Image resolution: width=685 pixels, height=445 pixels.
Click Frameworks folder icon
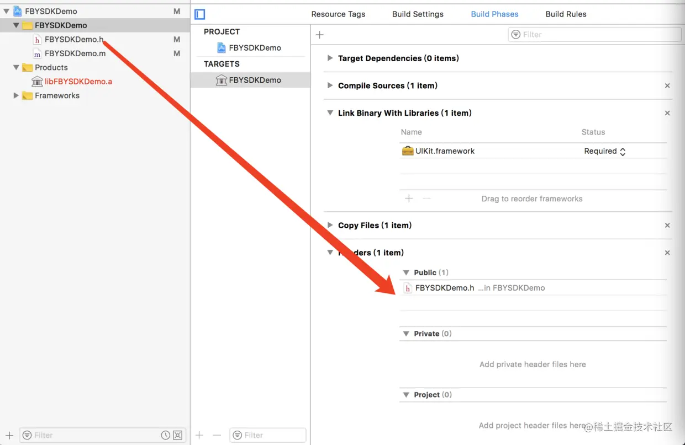pyautogui.click(x=28, y=95)
